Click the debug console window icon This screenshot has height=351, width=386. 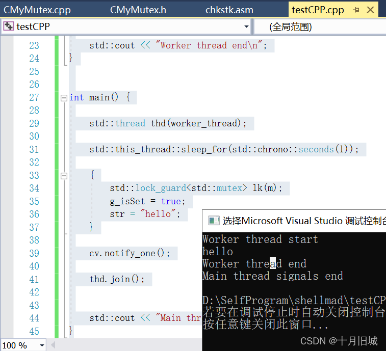click(214, 221)
